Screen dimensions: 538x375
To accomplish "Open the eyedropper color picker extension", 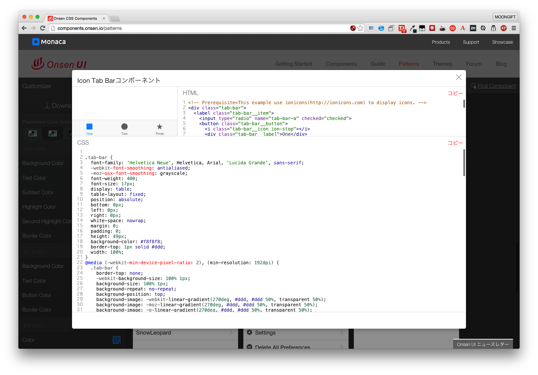I will 412,28.
